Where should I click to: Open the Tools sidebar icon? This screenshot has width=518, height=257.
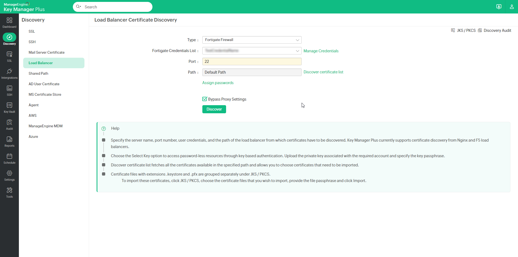pyautogui.click(x=9, y=192)
